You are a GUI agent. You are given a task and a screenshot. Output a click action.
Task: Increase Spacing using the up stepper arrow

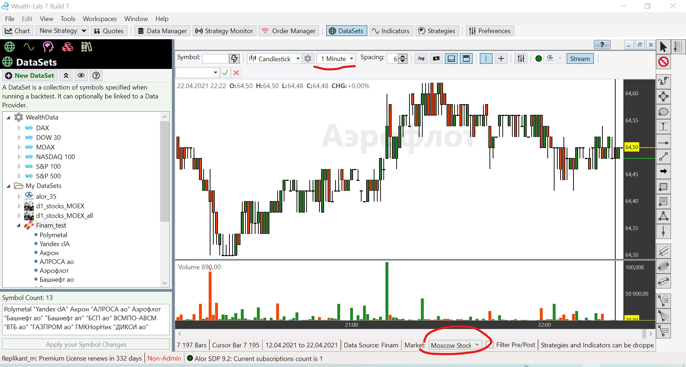click(403, 56)
